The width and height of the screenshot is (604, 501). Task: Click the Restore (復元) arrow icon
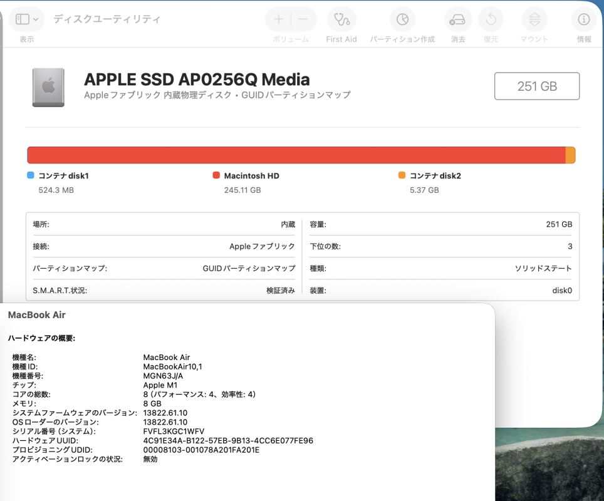tap(491, 19)
